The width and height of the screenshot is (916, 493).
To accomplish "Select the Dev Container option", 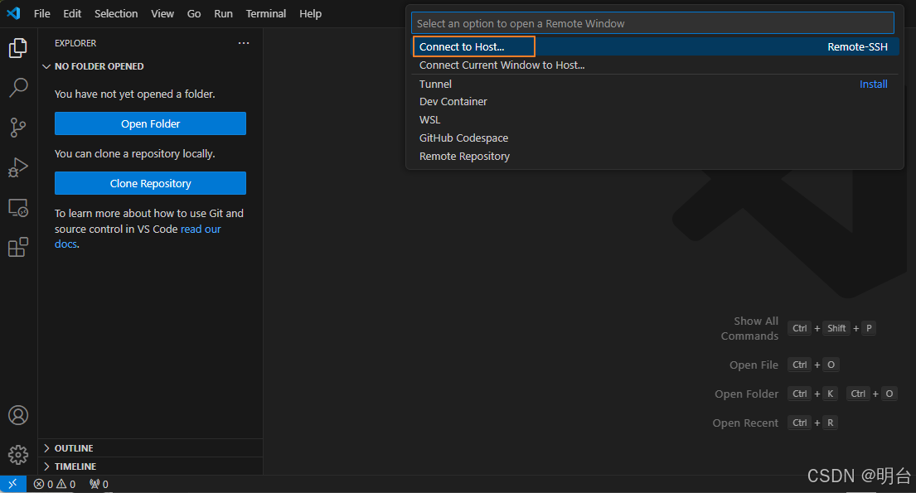I will click(655, 102).
